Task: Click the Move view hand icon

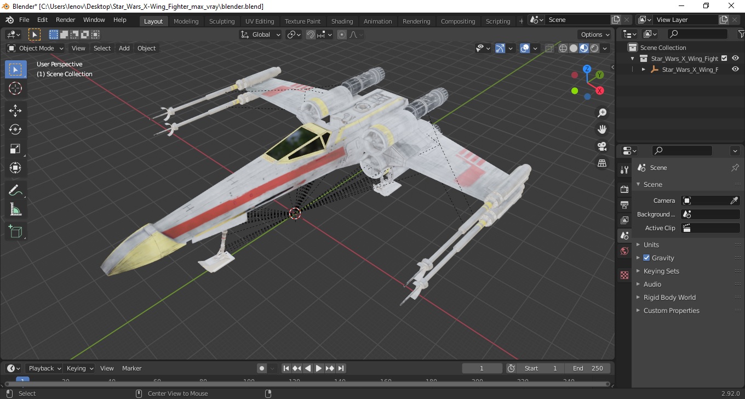Action: click(x=602, y=129)
